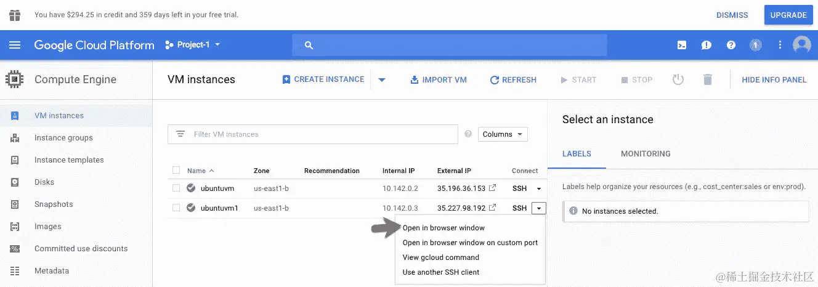This screenshot has width=818, height=287.
Task: Click the Metadata sidebar icon
Action: tap(15, 271)
